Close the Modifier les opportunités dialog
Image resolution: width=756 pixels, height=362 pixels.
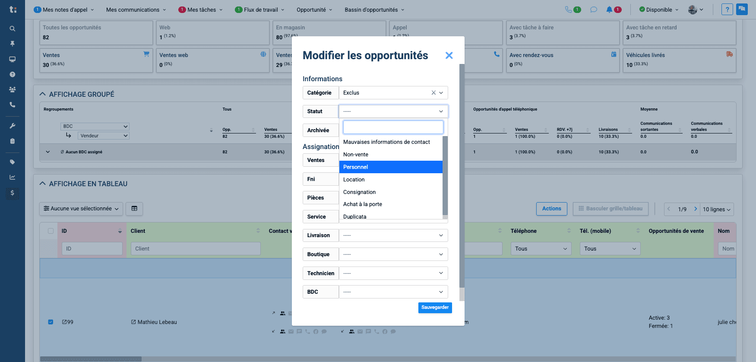pos(449,55)
